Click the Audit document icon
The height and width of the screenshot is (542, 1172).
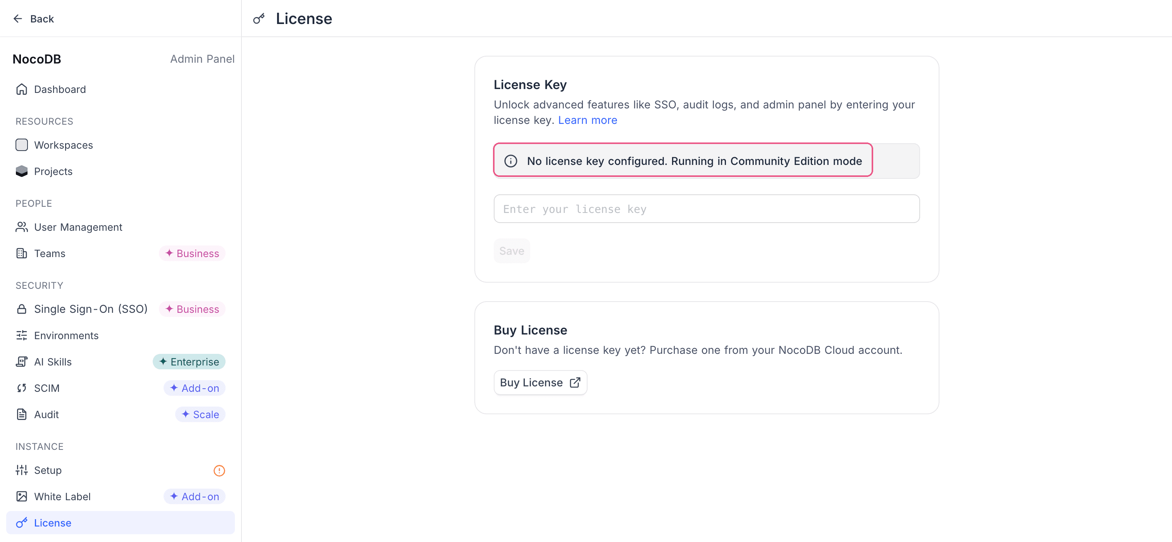point(21,414)
